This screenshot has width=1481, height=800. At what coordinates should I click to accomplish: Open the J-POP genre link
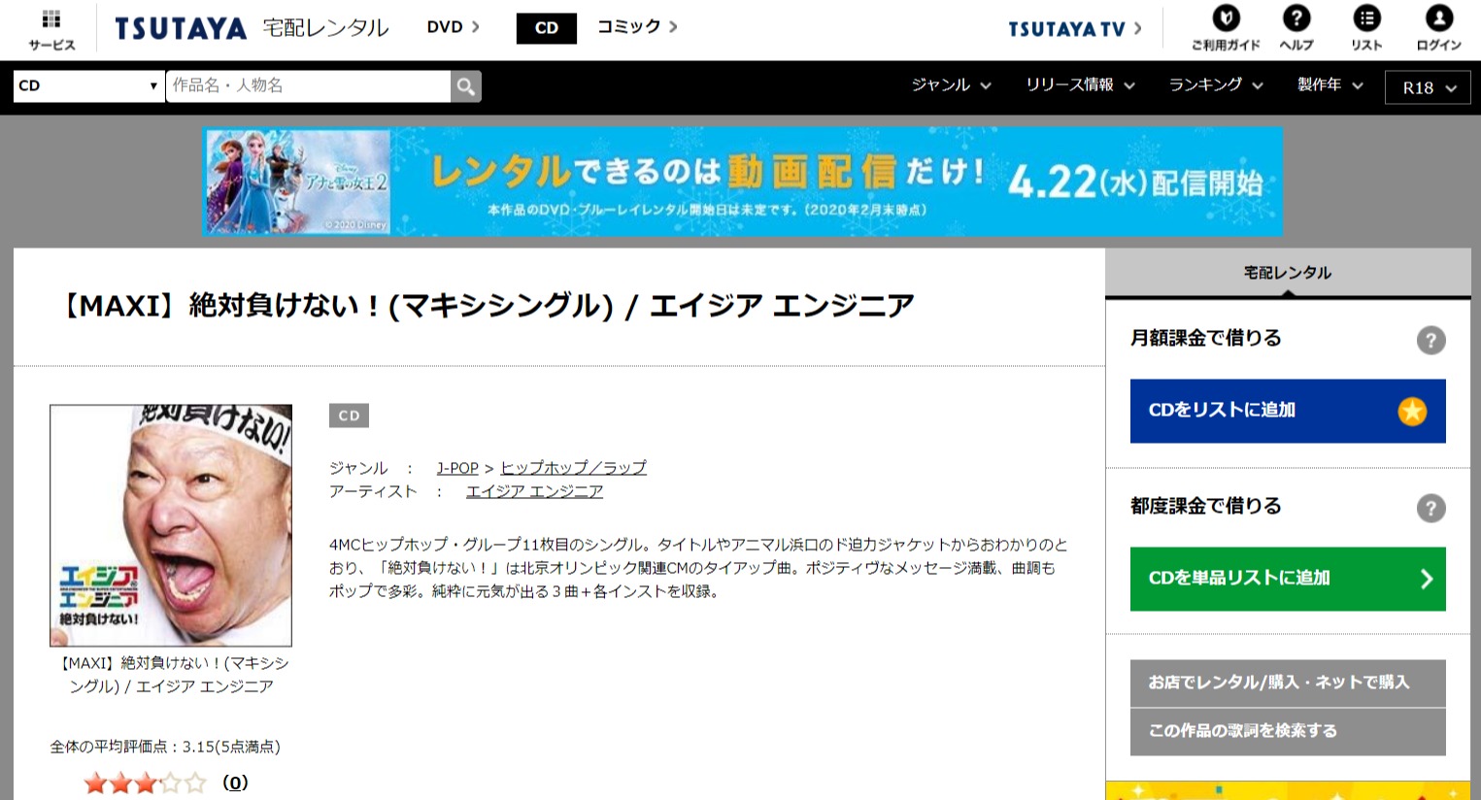[457, 468]
